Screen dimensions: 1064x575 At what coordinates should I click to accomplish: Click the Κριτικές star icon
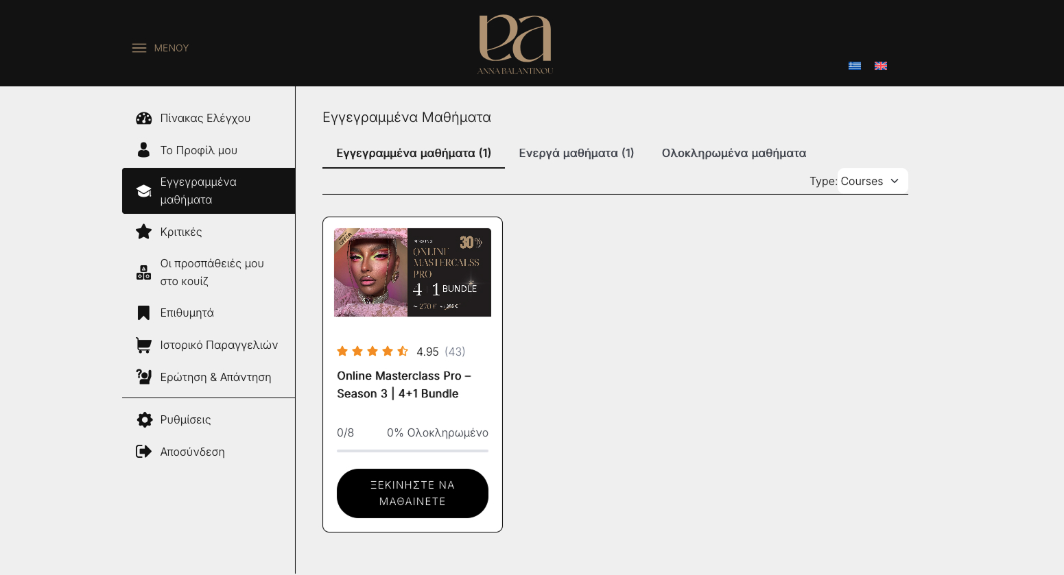pos(143,232)
